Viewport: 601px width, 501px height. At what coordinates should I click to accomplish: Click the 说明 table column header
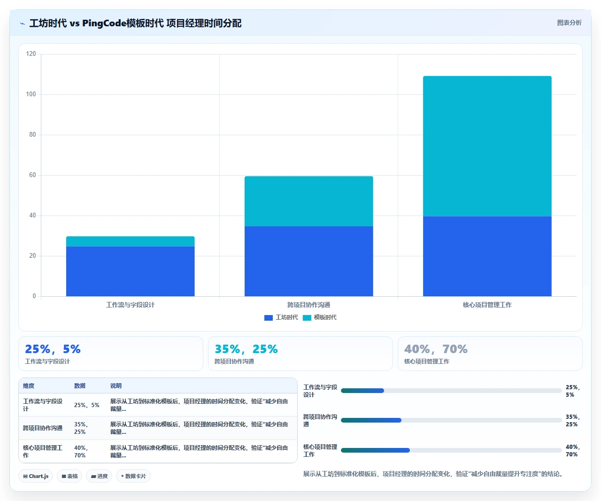116,386
